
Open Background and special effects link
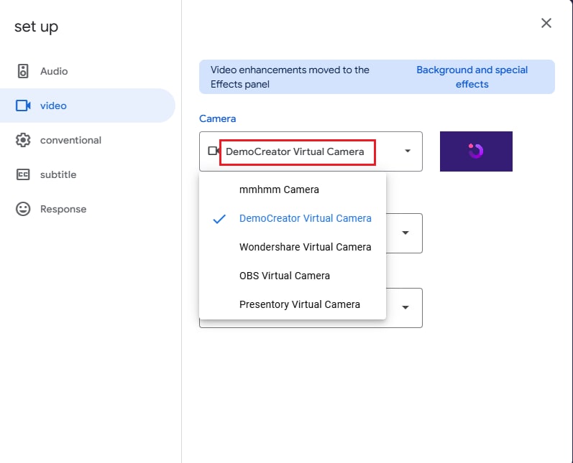[x=472, y=77]
